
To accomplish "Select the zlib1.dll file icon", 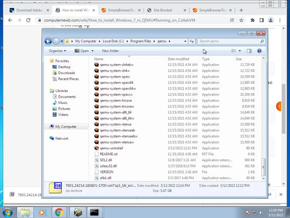I will click(x=97, y=178).
